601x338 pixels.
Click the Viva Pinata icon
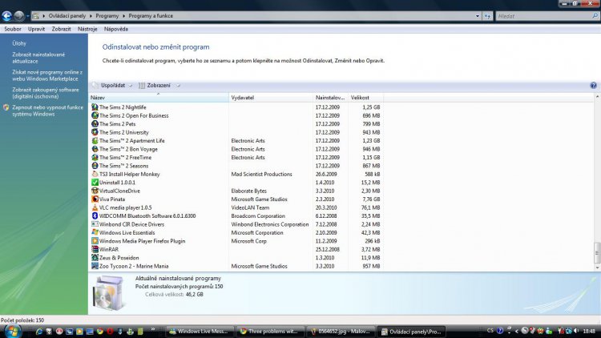(x=95, y=199)
